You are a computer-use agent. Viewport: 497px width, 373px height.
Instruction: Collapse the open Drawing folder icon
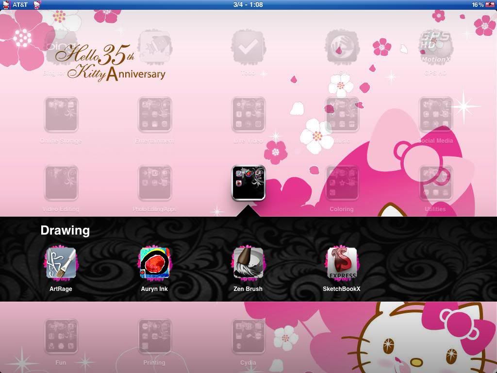click(x=248, y=183)
